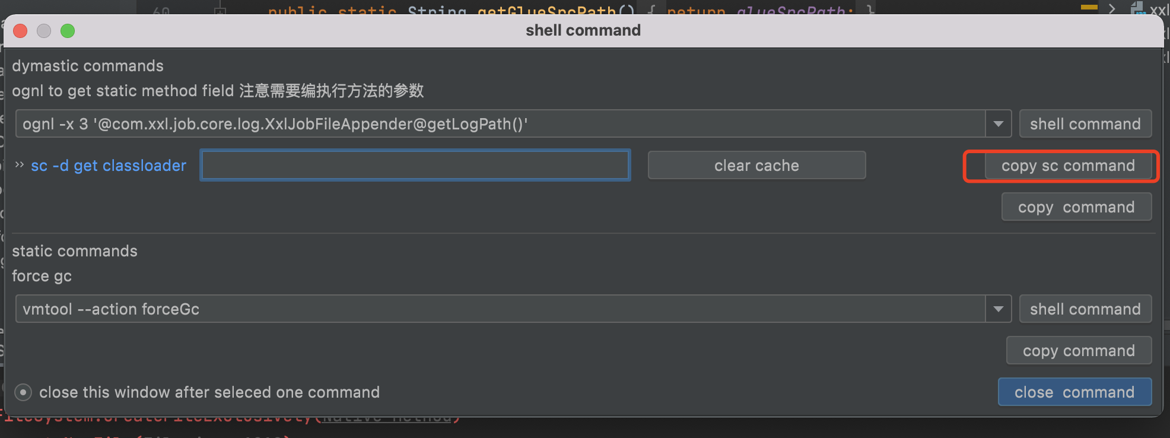Click the ognl getLogPath command combo box
Screen dimensions: 1170x438
pyautogui.click(x=500, y=124)
